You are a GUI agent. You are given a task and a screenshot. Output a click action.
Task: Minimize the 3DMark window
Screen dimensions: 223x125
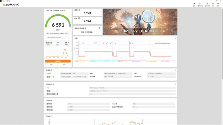(x=213, y=1)
